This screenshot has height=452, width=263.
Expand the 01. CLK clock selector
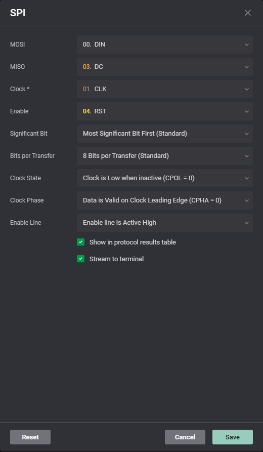pyautogui.click(x=165, y=89)
